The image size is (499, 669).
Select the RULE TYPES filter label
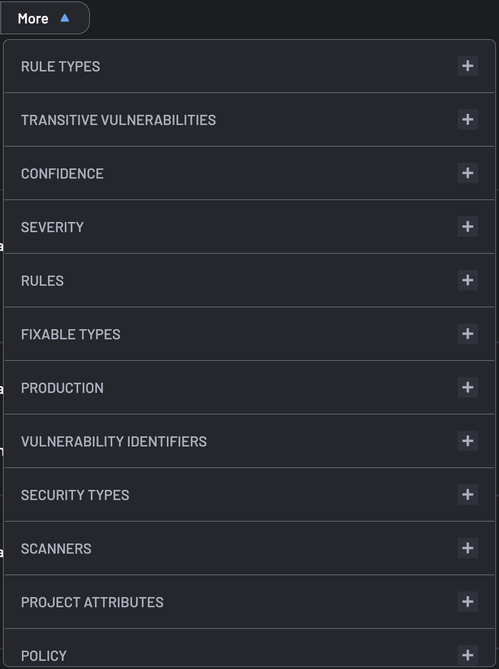pyautogui.click(x=60, y=66)
